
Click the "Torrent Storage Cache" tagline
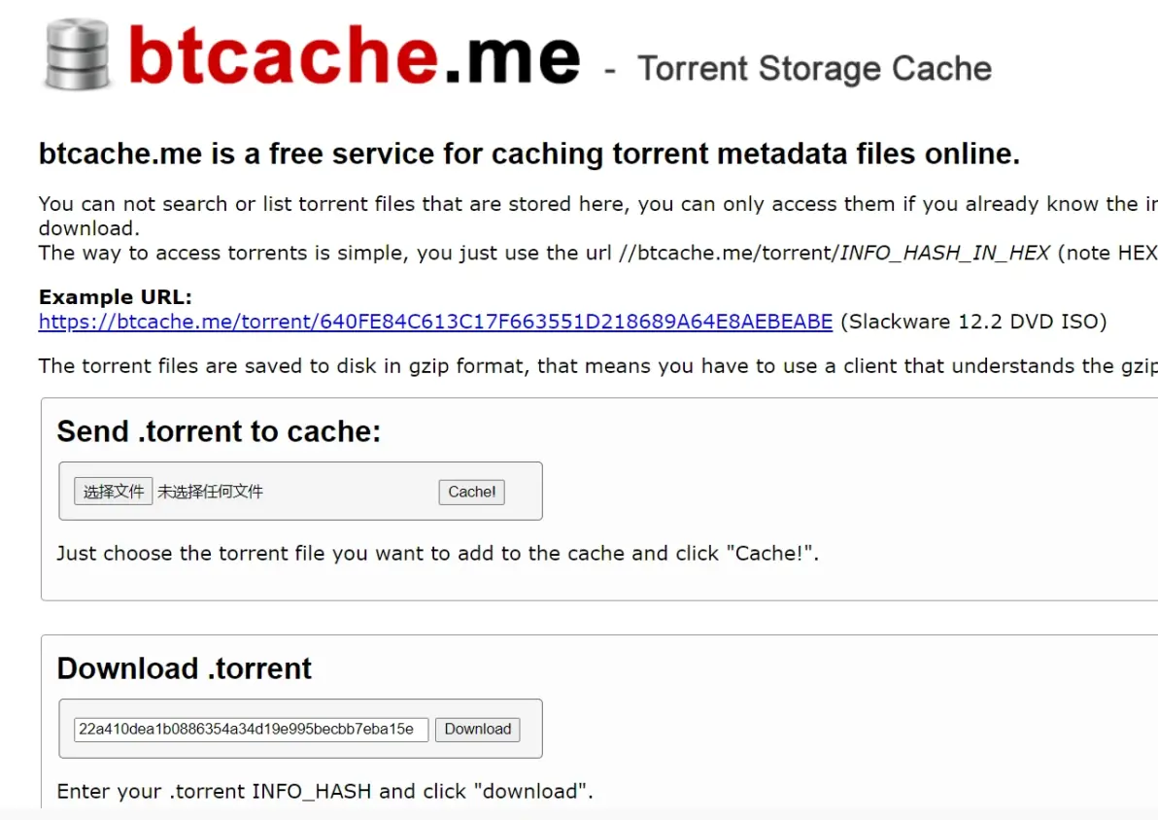(814, 69)
